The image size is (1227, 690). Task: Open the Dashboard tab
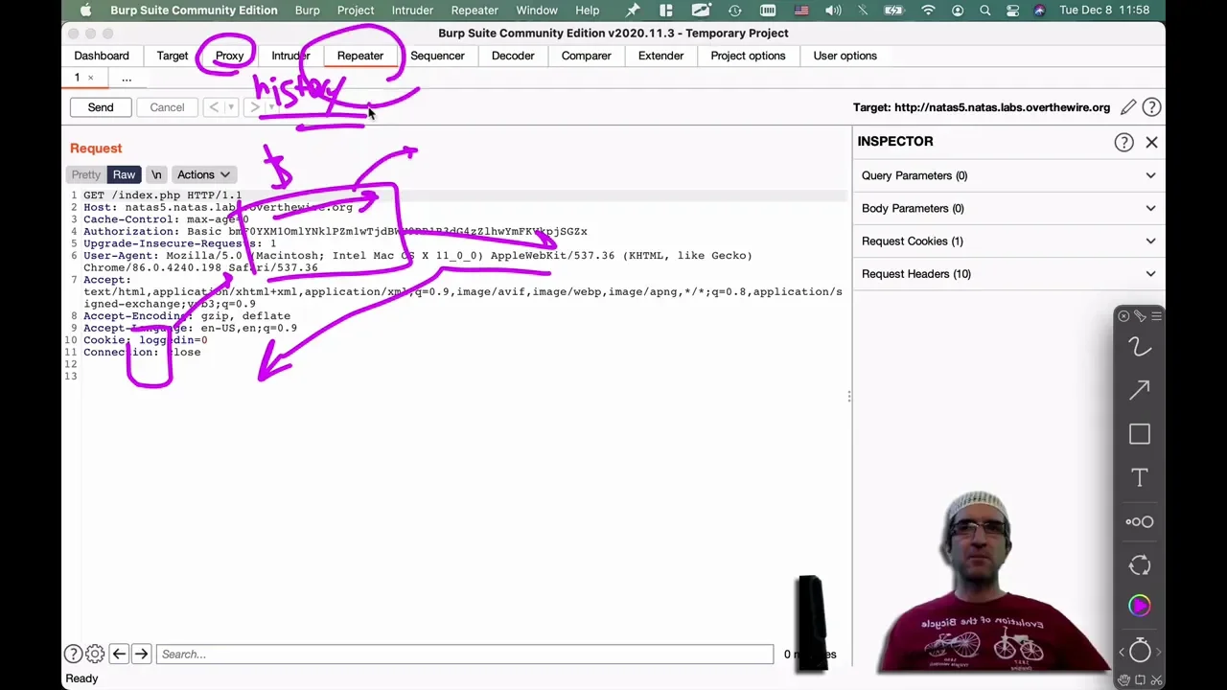(102, 56)
